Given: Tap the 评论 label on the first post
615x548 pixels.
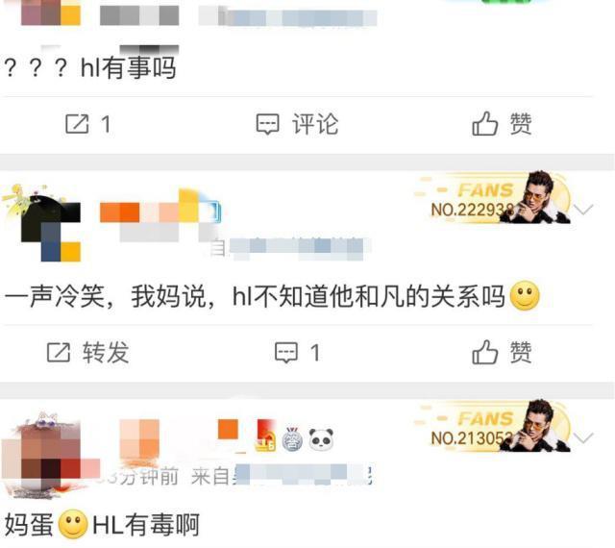Looking at the screenshot, I should 315,124.
